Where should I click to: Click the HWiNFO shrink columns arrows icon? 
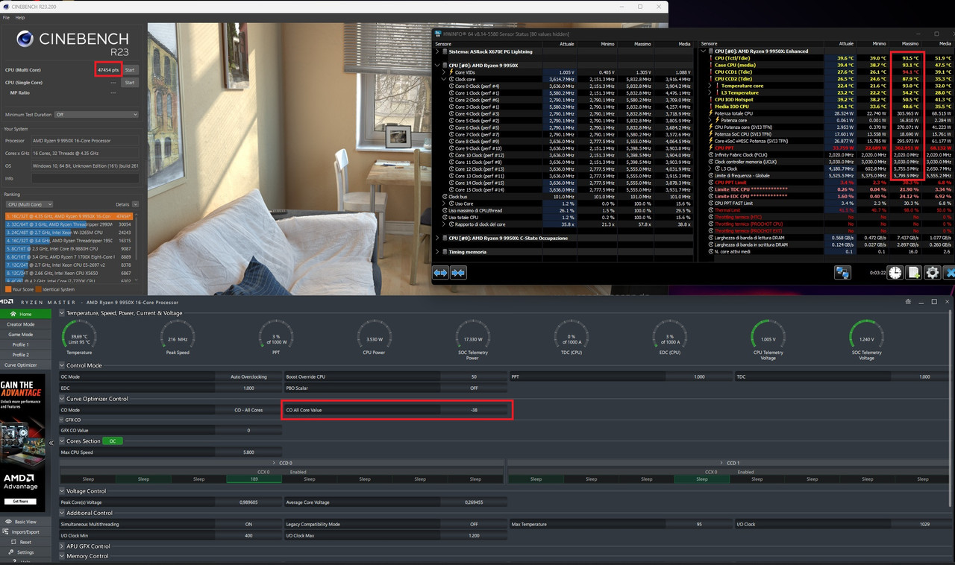click(x=458, y=274)
